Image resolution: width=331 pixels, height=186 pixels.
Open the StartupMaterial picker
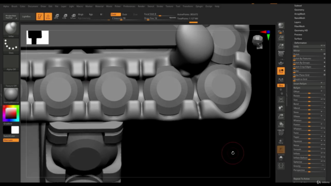pyautogui.click(x=11, y=96)
